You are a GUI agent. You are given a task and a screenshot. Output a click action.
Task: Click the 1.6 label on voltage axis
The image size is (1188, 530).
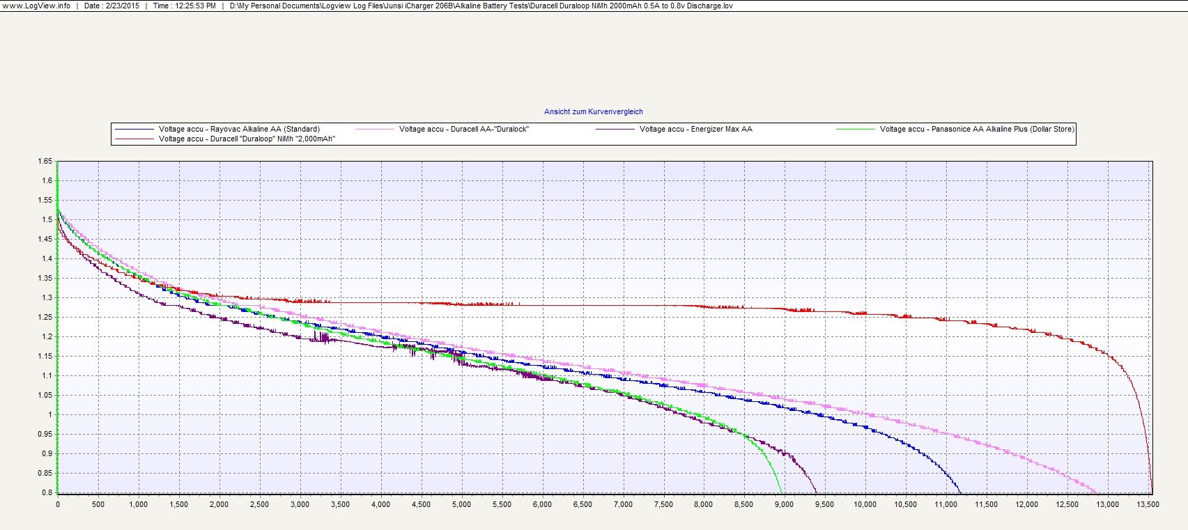pyautogui.click(x=47, y=180)
